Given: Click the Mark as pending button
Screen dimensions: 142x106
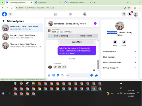Looking at the screenshot, I should [x=61, y=36].
